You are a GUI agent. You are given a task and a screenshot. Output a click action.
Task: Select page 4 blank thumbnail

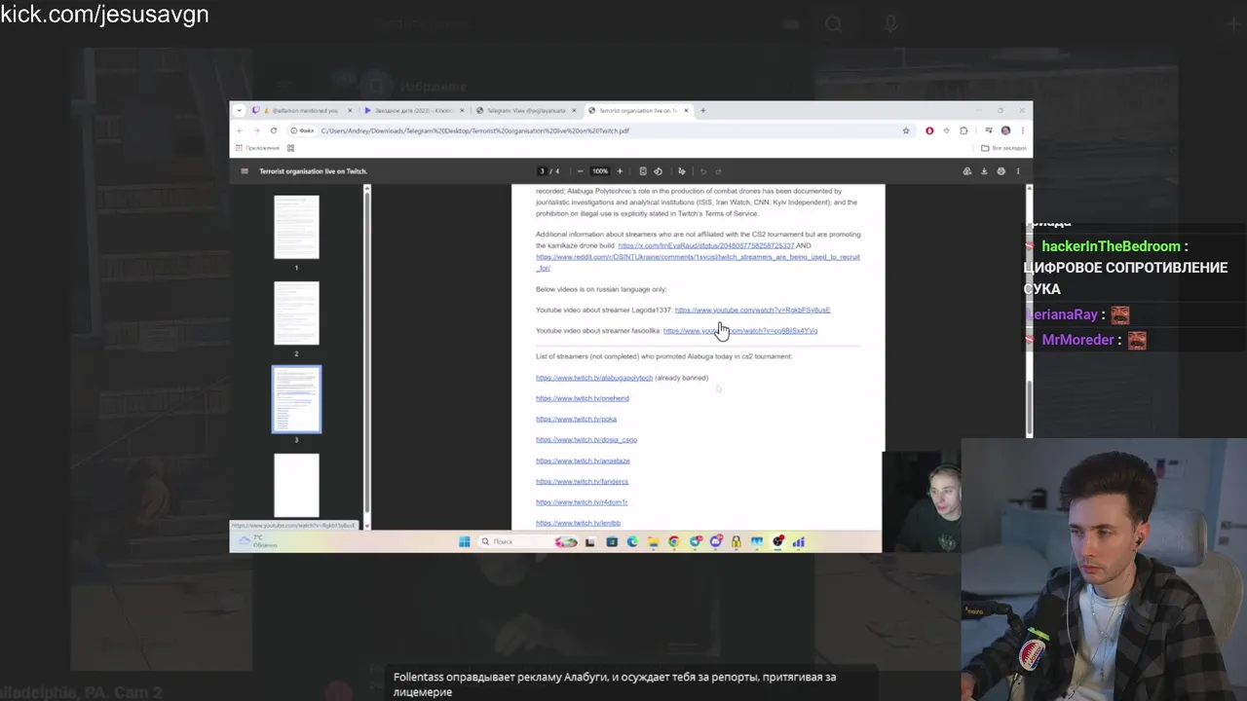tap(296, 485)
